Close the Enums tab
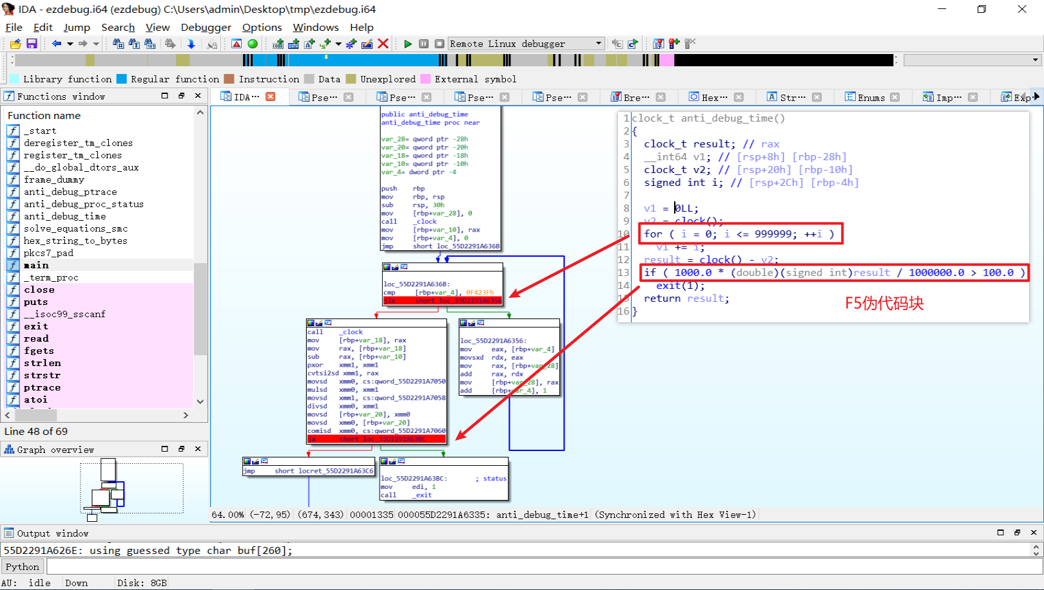 click(894, 97)
